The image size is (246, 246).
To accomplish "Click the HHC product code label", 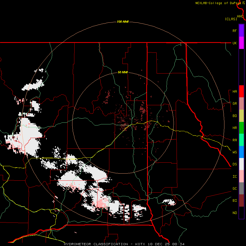I will 240,16.
